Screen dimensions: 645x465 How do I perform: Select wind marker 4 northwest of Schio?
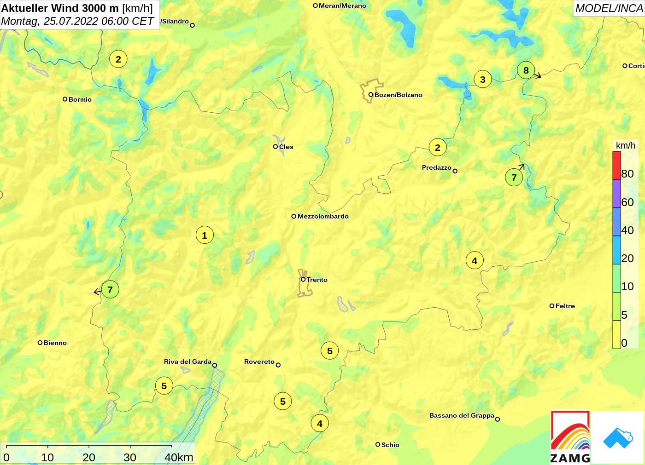click(320, 424)
